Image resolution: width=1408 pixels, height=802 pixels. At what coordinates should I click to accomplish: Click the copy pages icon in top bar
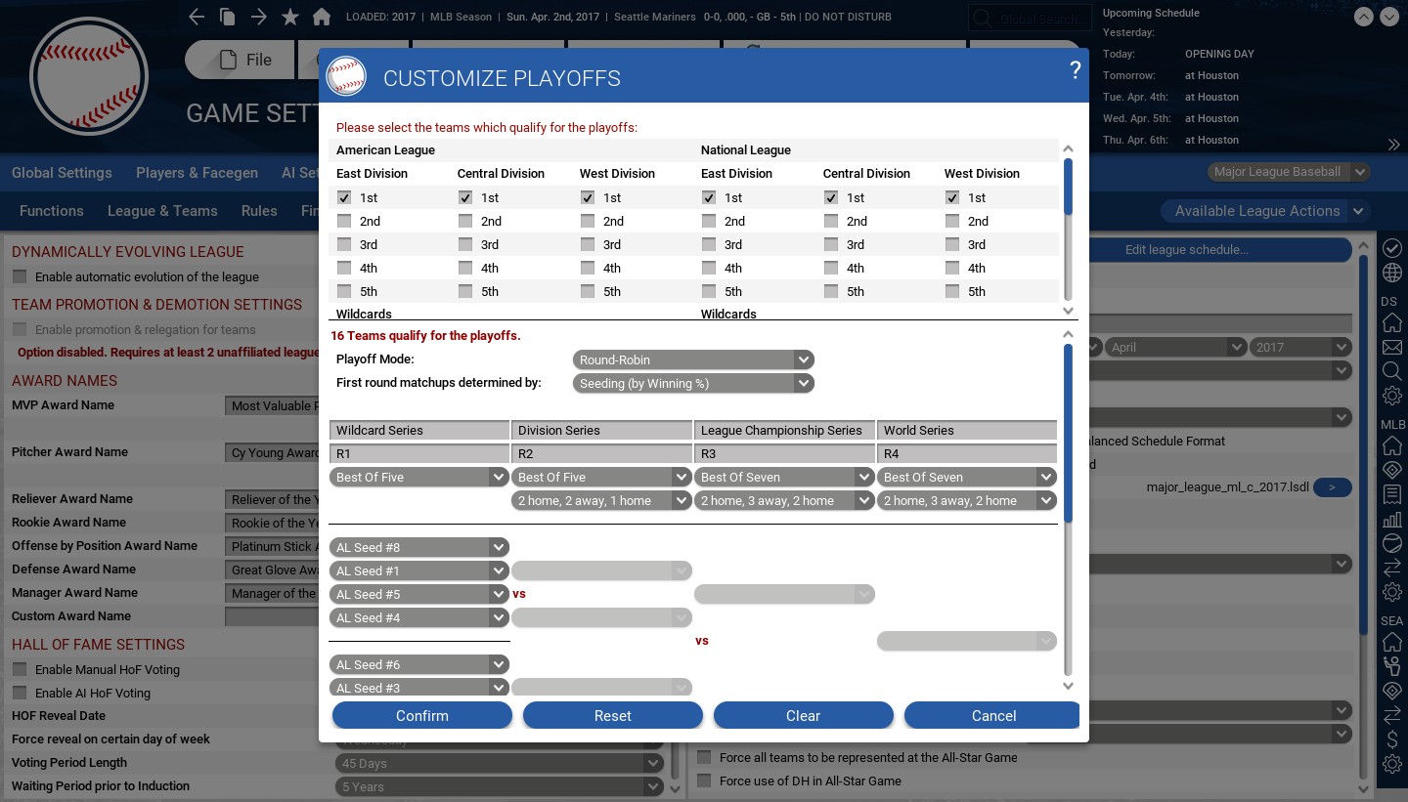(228, 17)
